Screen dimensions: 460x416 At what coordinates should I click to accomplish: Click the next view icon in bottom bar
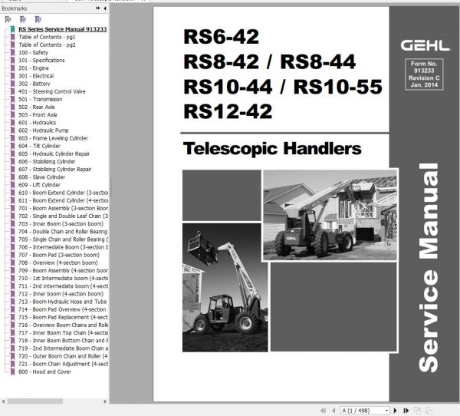[429, 411]
